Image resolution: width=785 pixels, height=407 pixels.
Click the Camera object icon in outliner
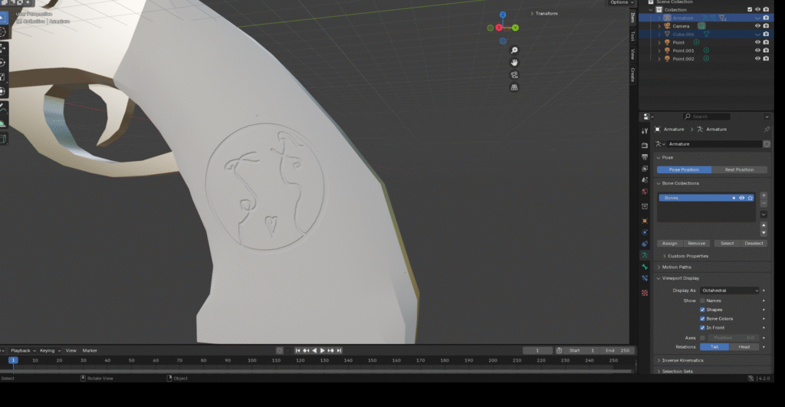667,26
